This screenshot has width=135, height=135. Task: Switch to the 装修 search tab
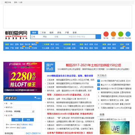click(x=75, y=33)
